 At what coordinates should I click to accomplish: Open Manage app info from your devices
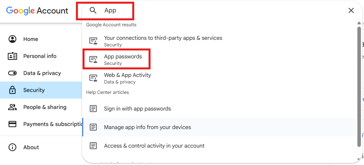147,127
